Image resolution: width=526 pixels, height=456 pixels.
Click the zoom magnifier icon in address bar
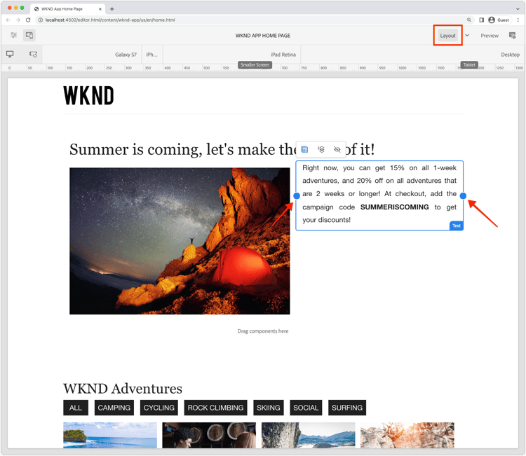pos(469,20)
